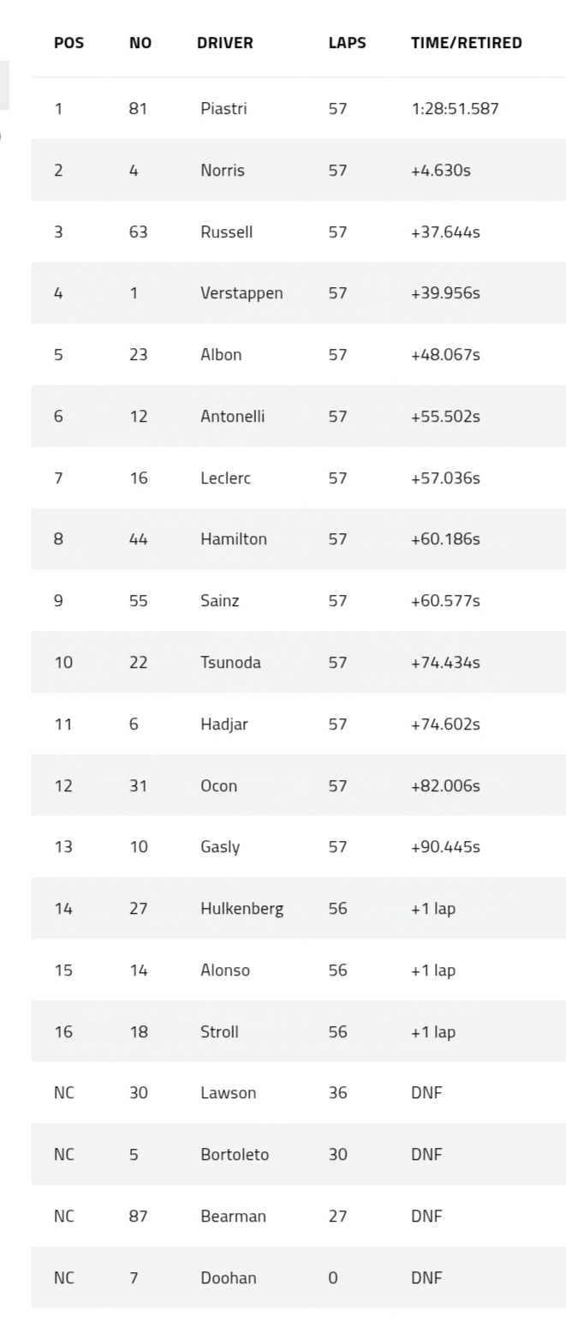The width and height of the screenshot is (566, 1334).
Task: Click Lawson's DNF status cell
Action: pyautogui.click(x=426, y=1093)
